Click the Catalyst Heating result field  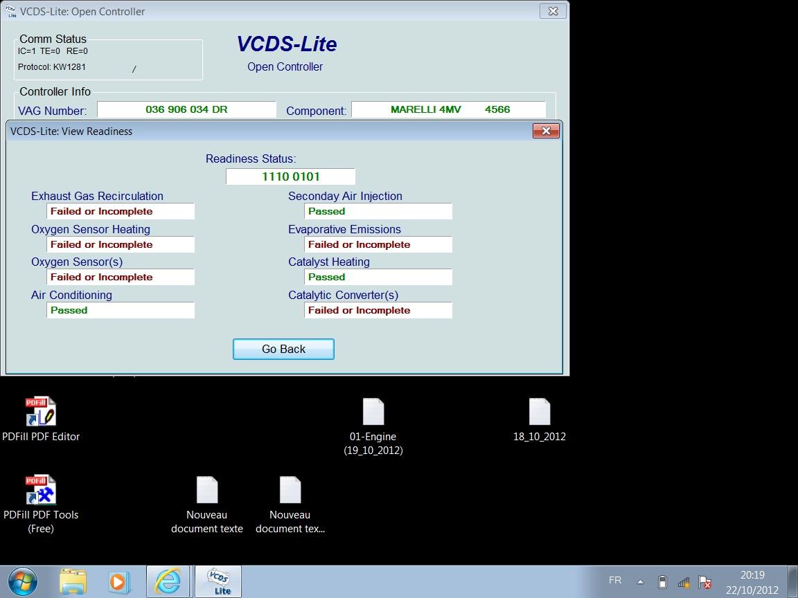(378, 277)
